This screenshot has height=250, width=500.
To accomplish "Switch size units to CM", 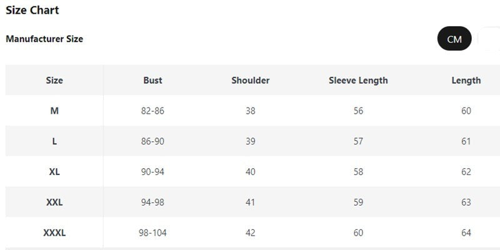I will (x=454, y=39).
